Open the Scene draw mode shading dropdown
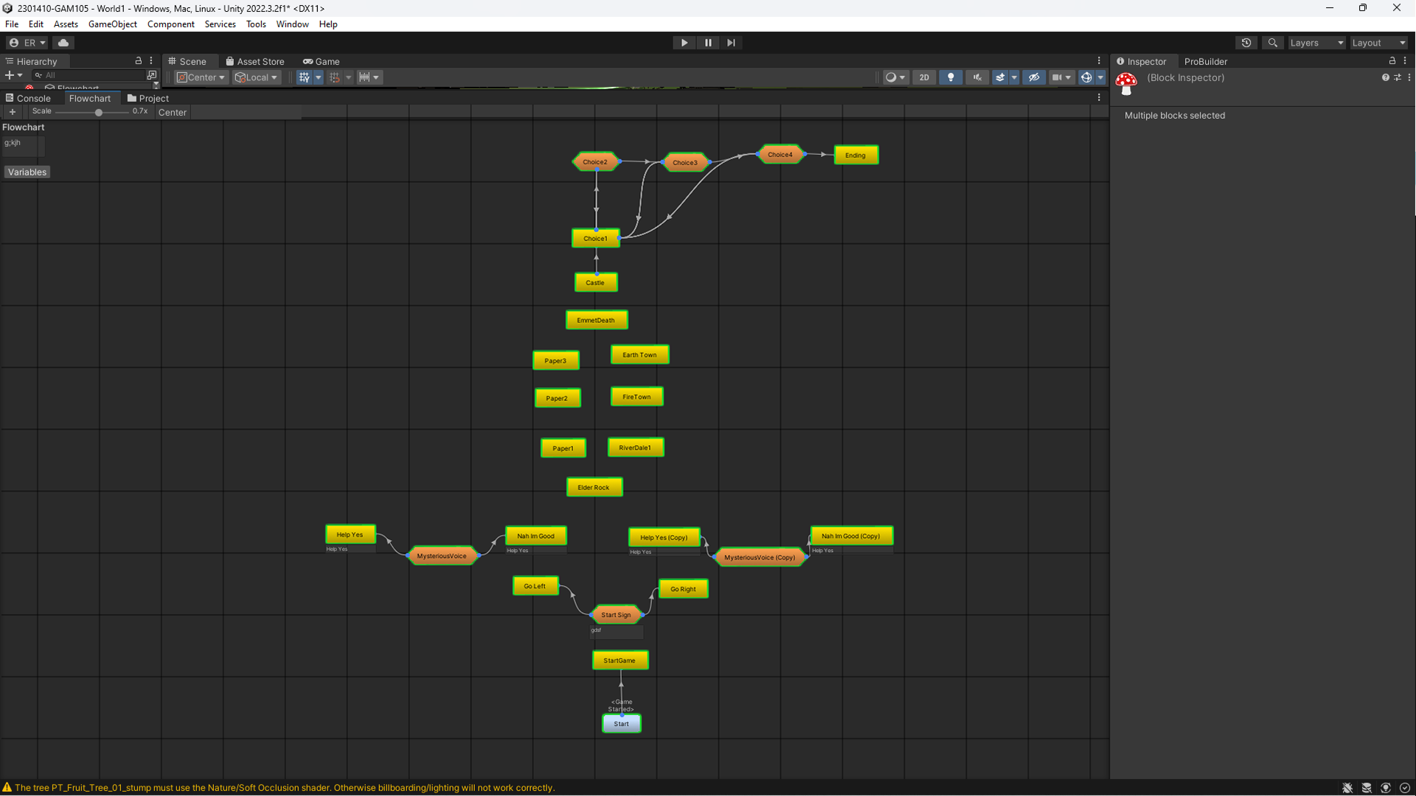Image resolution: width=1416 pixels, height=796 pixels. pyautogui.click(x=895, y=77)
